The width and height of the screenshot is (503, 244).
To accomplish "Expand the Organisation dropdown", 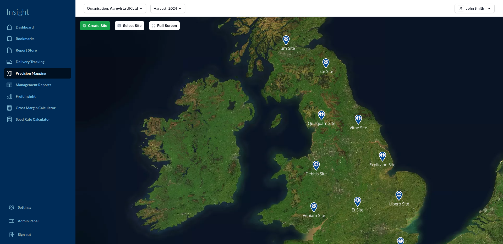I will point(115,8).
